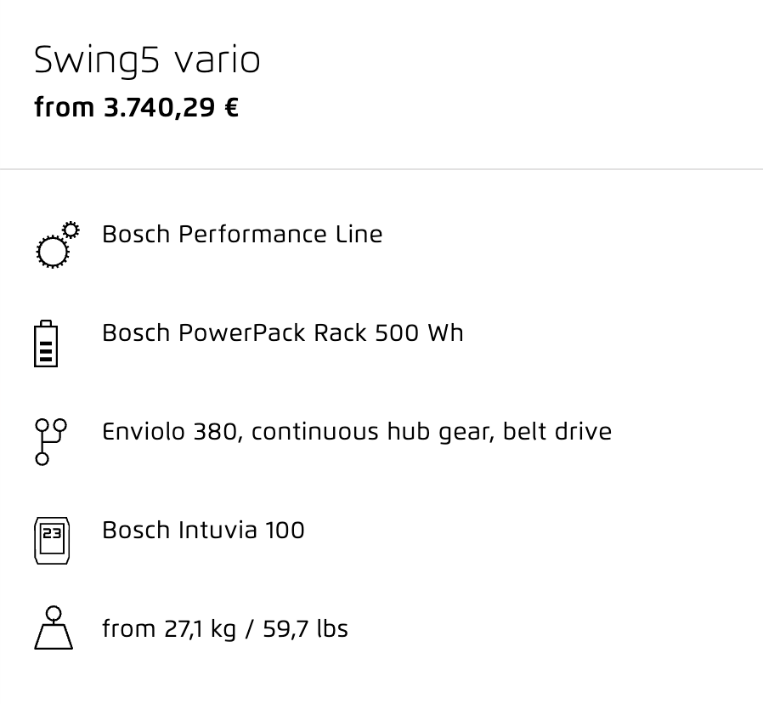Click the small gear in motor icon
Viewport: 763px width, 704px height.
[x=71, y=230]
